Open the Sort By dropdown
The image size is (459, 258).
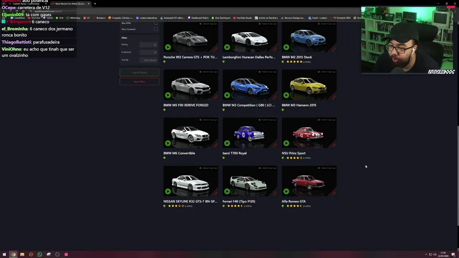[x=148, y=60]
